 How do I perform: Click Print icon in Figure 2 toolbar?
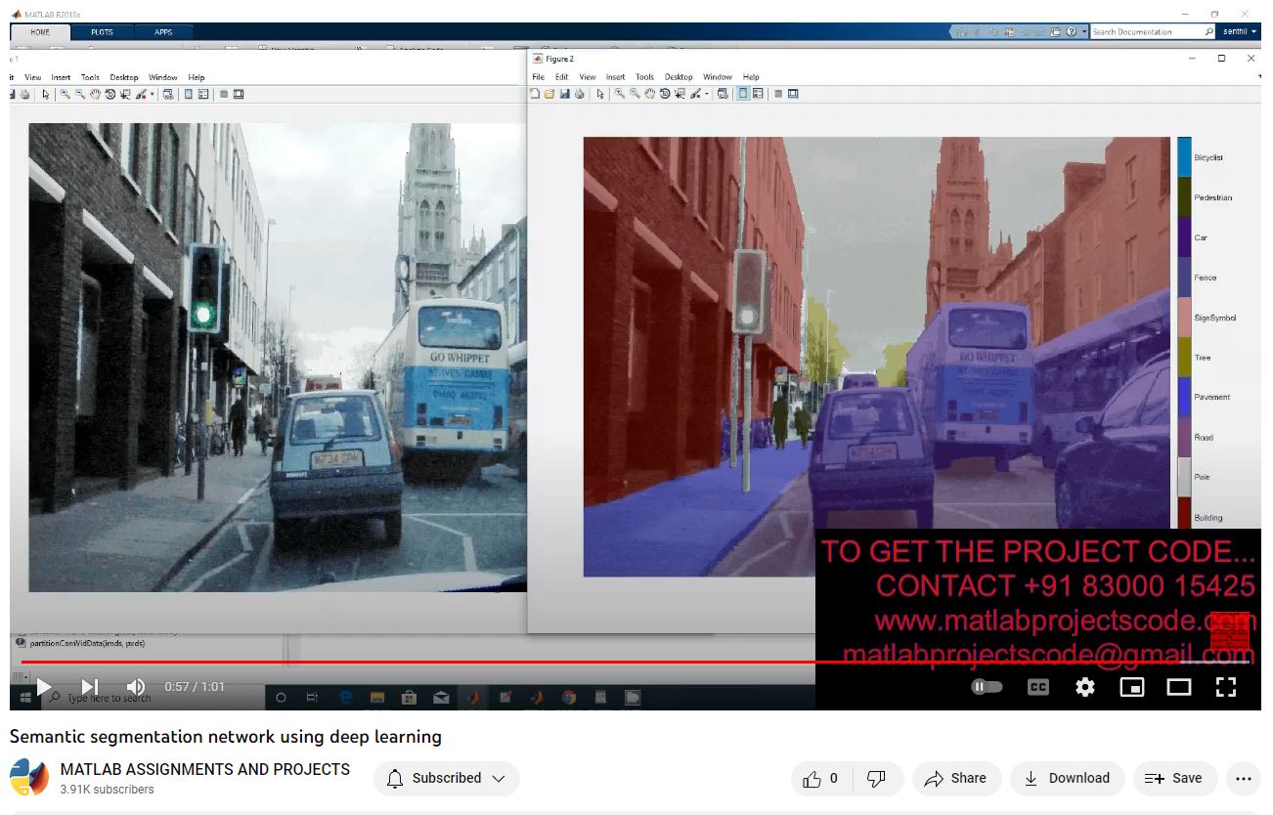pyautogui.click(x=580, y=94)
